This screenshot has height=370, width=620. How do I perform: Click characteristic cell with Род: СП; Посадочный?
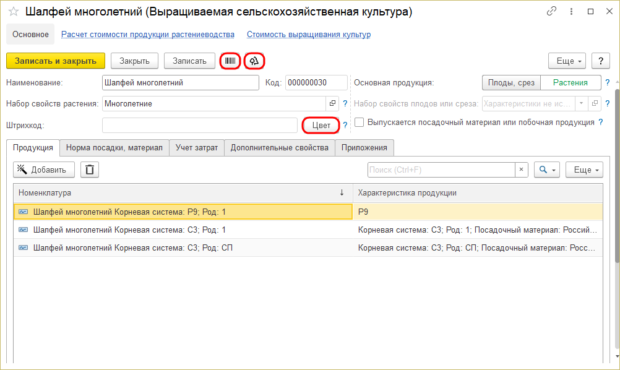[478, 248]
